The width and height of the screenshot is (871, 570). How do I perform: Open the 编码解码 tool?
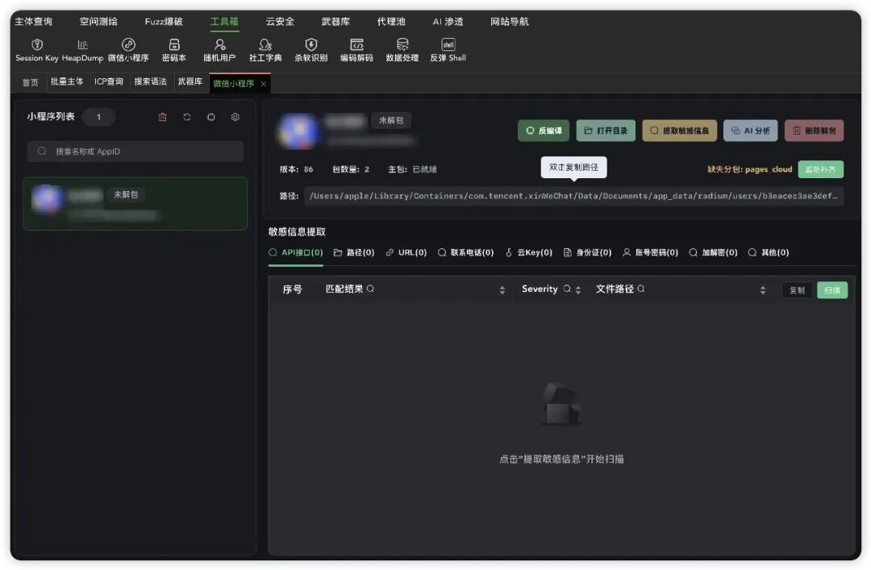356,50
